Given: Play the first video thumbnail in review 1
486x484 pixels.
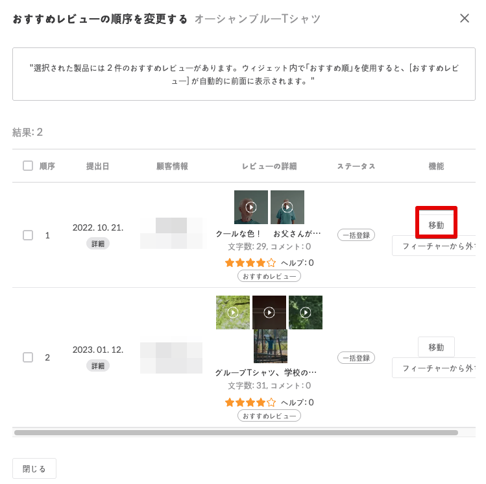Looking at the screenshot, I should (x=251, y=207).
